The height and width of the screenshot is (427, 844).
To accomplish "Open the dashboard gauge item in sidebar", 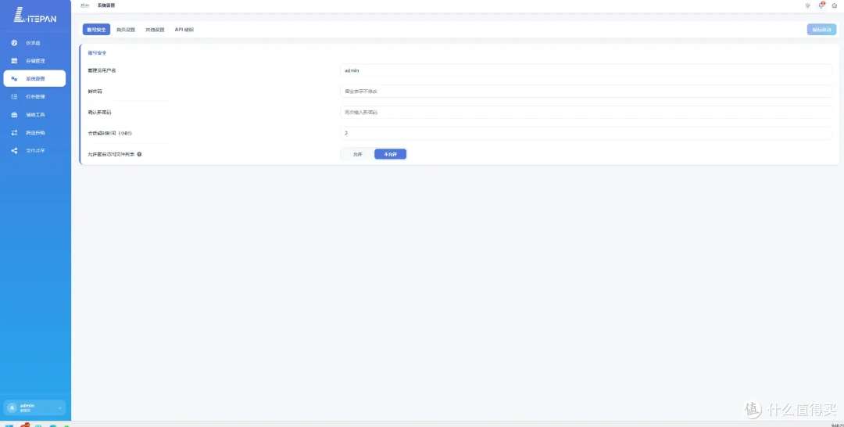I will 34,42.
